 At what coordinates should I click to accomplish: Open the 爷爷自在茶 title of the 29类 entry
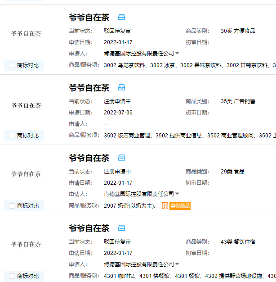coord(89,158)
